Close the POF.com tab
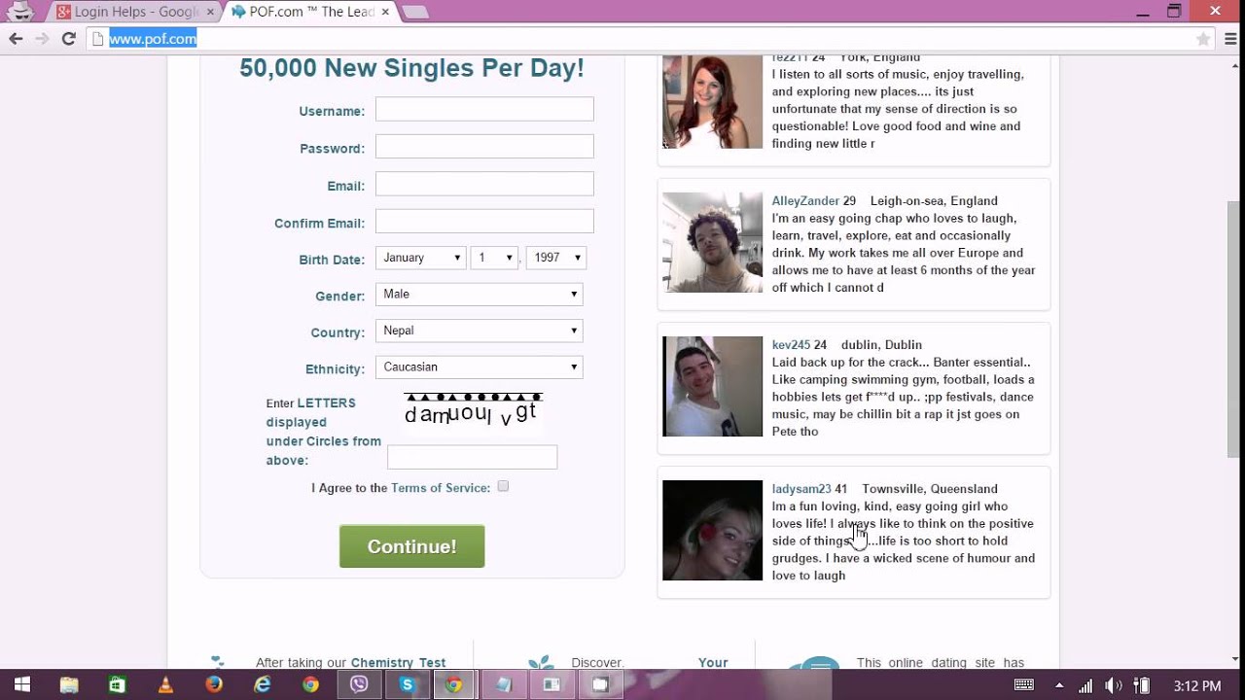Screen dimensions: 1245x700 coord(385,12)
